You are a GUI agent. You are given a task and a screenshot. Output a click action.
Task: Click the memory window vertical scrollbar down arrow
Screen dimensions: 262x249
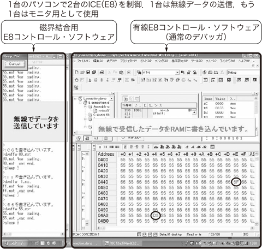pyautogui.click(x=257, y=223)
